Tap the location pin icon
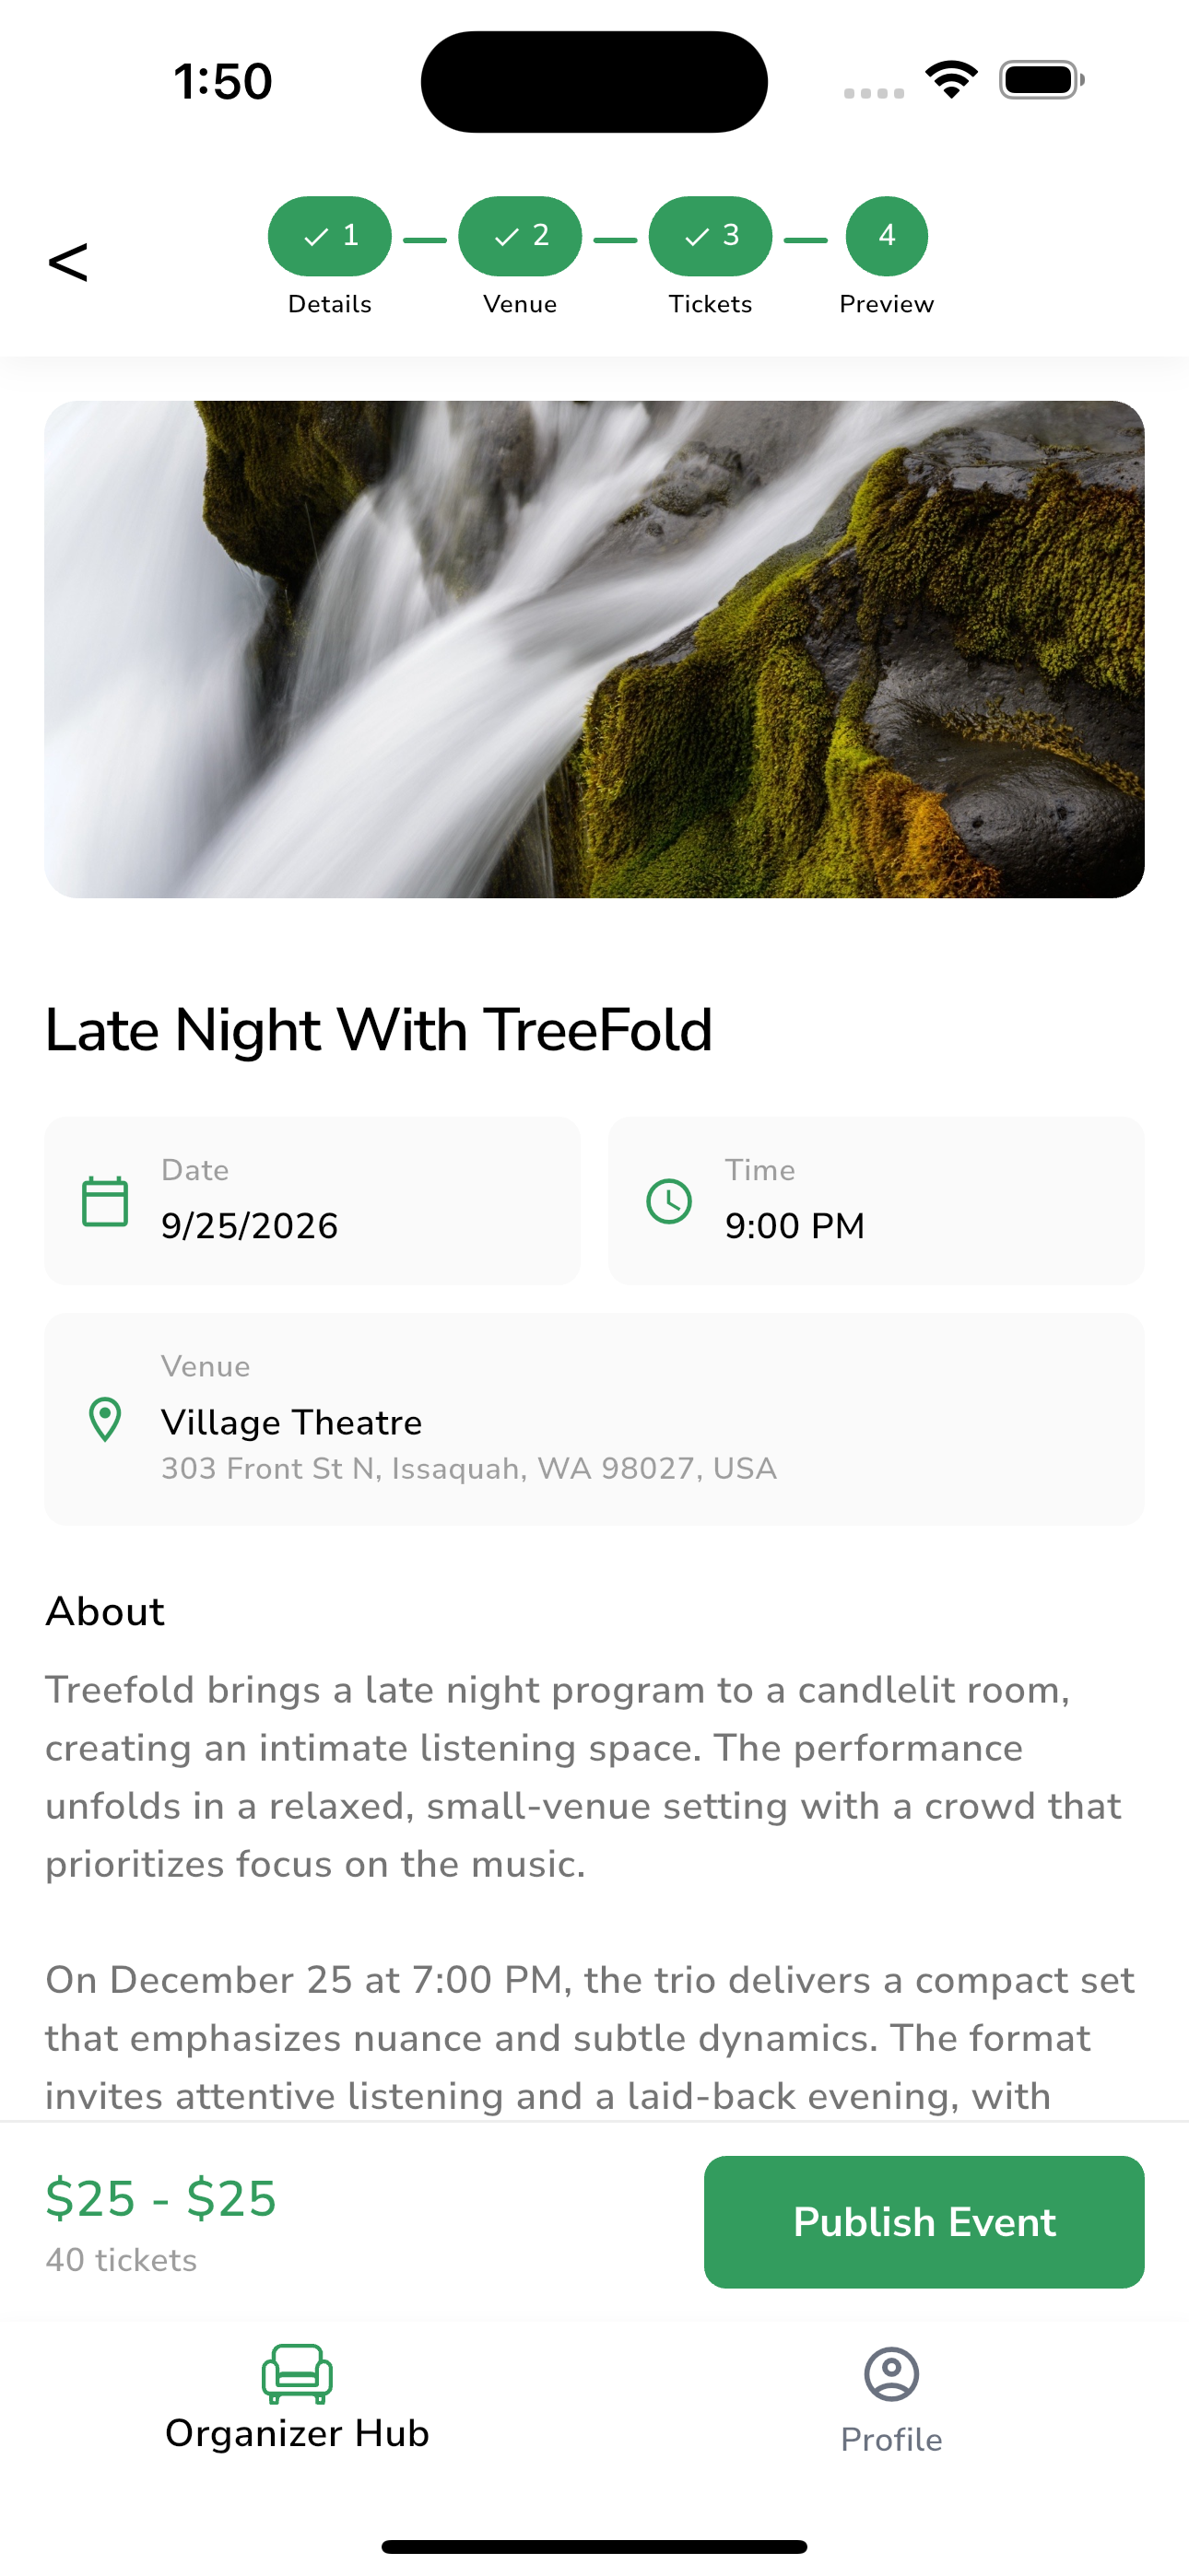 tap(105, 1419)
